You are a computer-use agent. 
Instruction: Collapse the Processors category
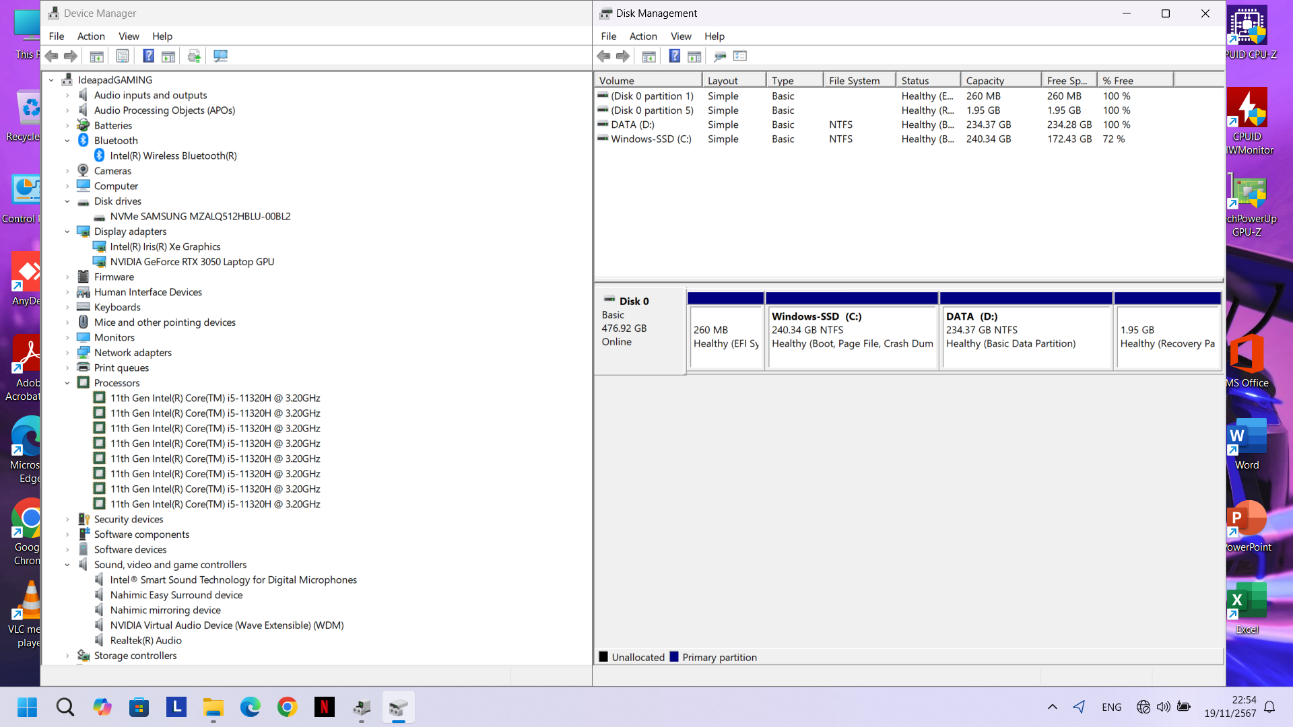point(67,383)
